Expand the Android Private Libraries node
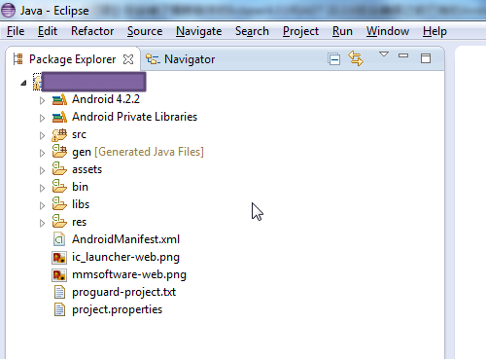This screenshot has width=486, height=359. [x=42, y=118]
